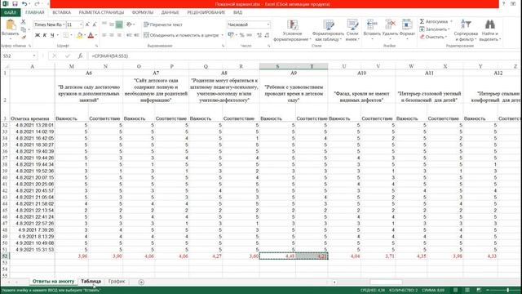522x294 pixels.
Task: Click the Decrease decimal icon
Action: [267, 35]
